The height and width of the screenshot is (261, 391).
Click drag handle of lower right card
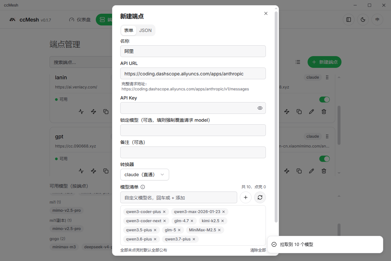point(327,136)
